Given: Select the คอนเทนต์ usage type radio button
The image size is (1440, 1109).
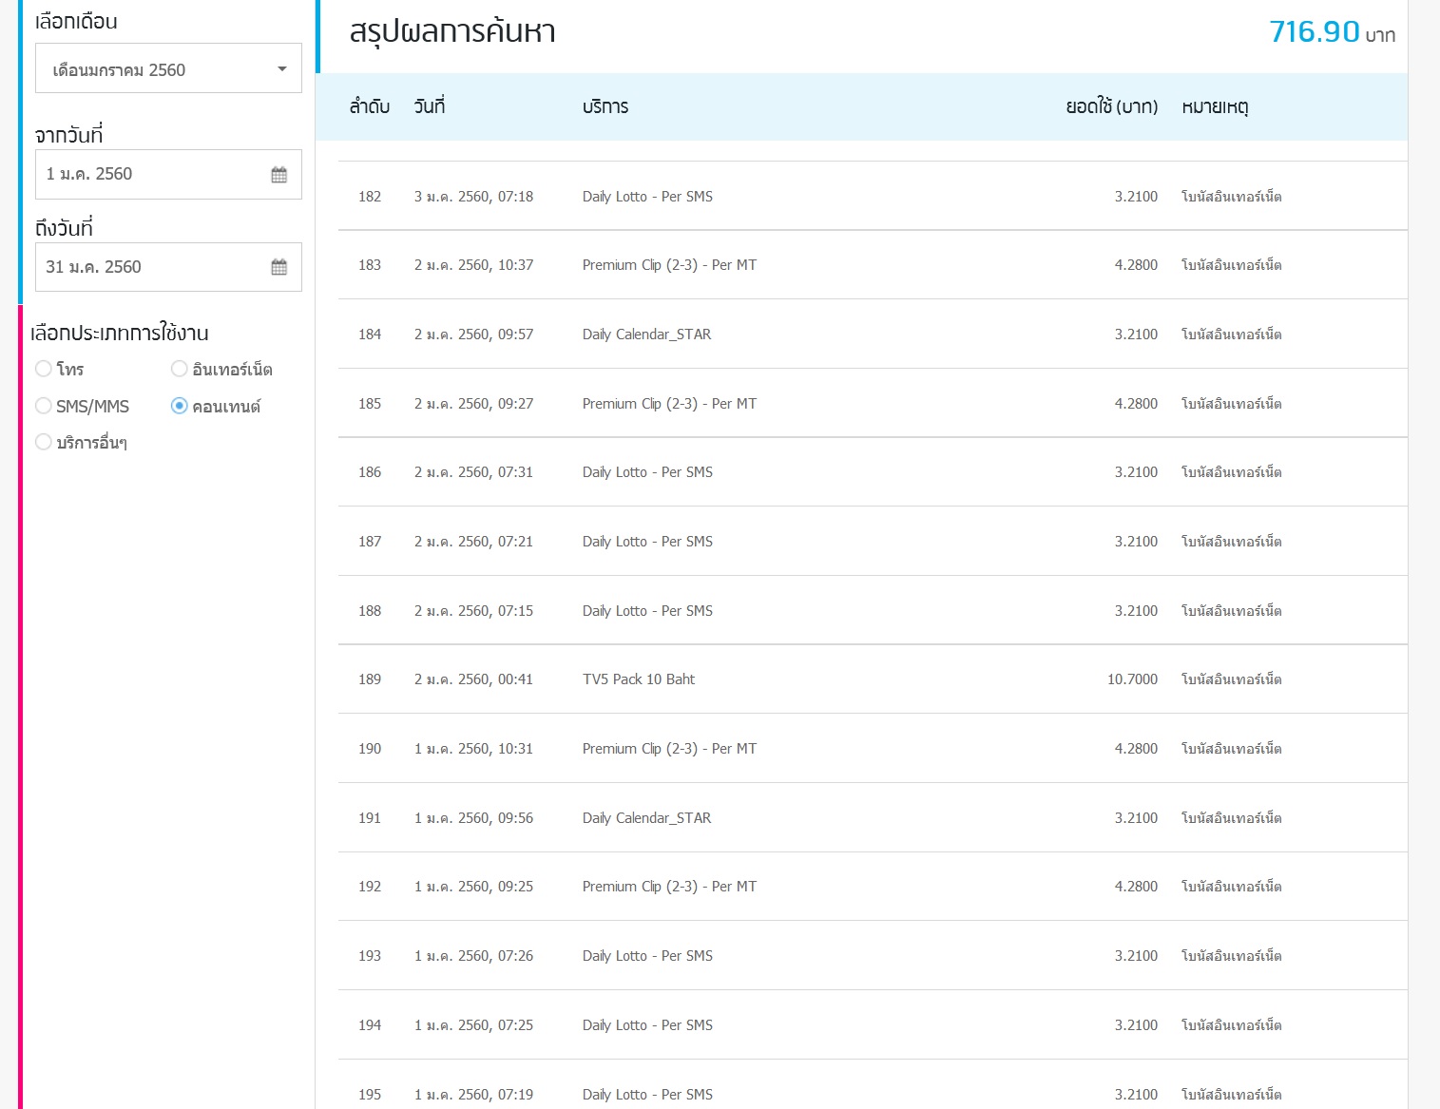Looking at the screenshot, I should coord(180,406).
